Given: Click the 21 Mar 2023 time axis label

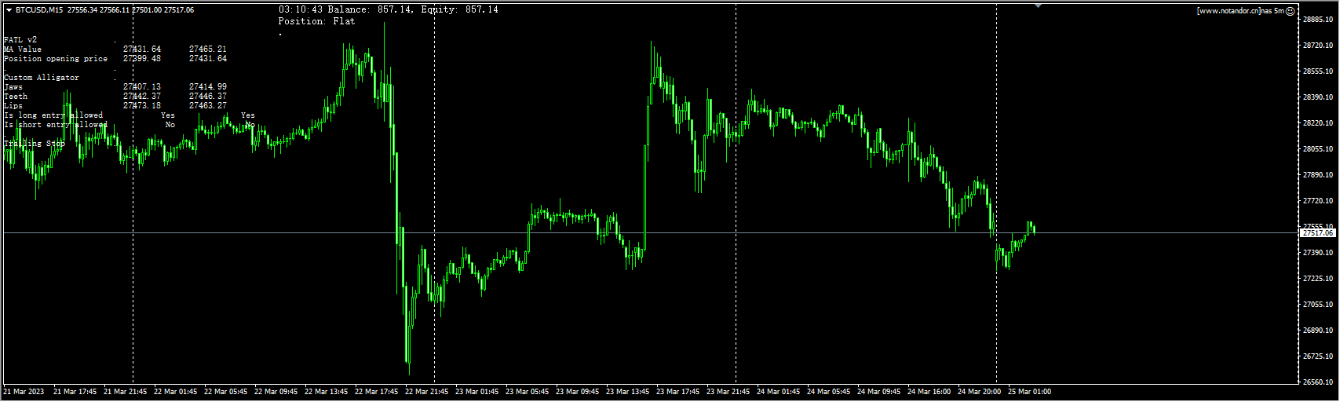Looking at the screenshot, I should coord(24,392).
